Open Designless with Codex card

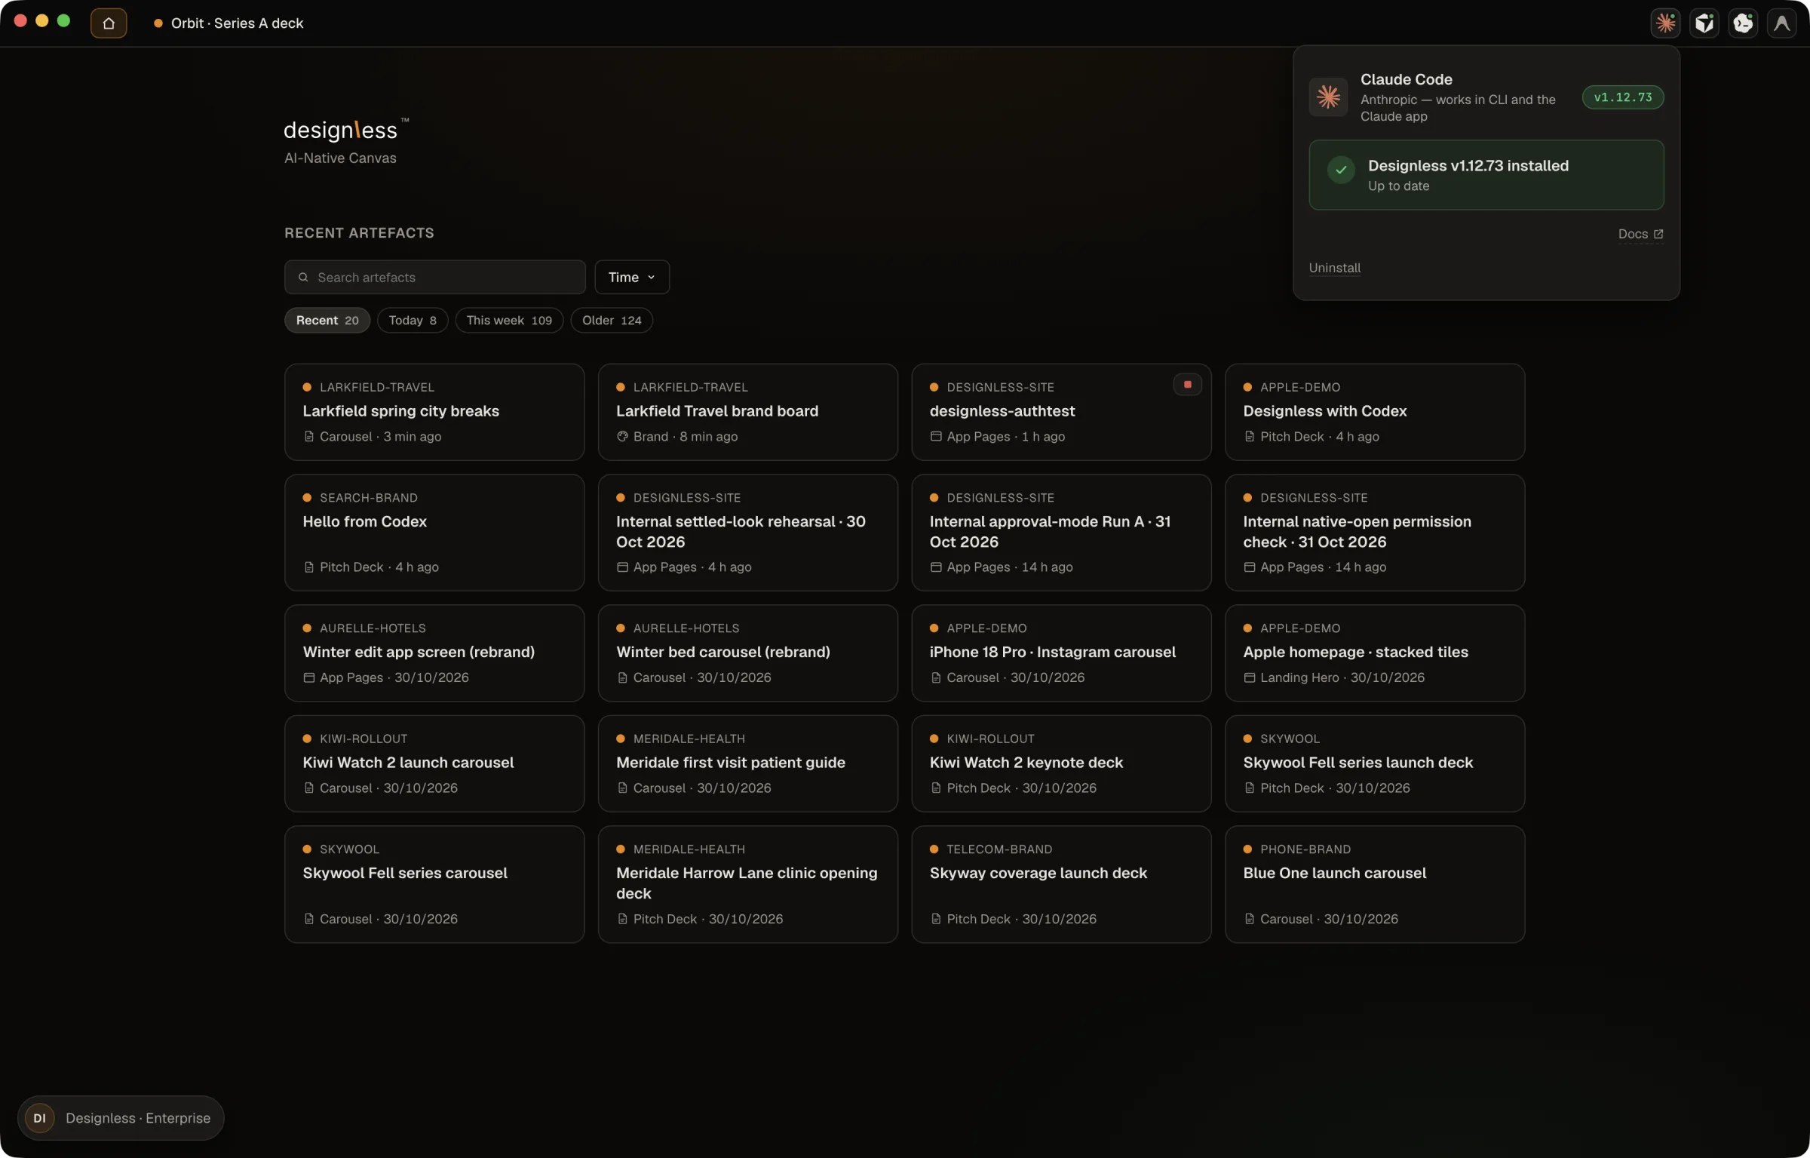point(1375,413)
